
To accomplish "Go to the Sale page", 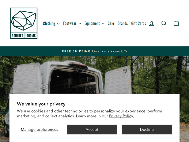I will pyautogui.click(x=111, y=23).
